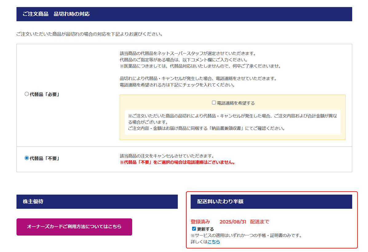Click the 納品書兼領収書 notice in white box
368x252 pixels.
pyautogui.click(x=206, y=128)
